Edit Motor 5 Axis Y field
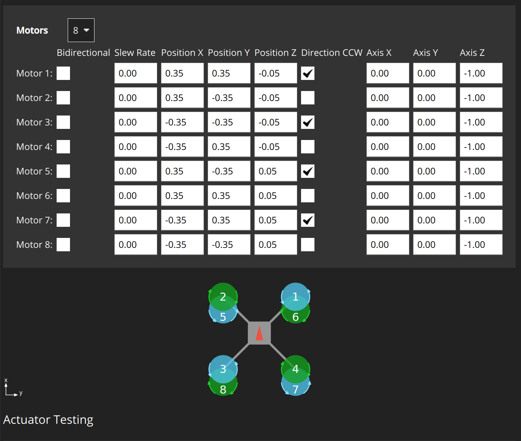The width and height of the screenshot is (521, 441). click(x=435, y=171)
